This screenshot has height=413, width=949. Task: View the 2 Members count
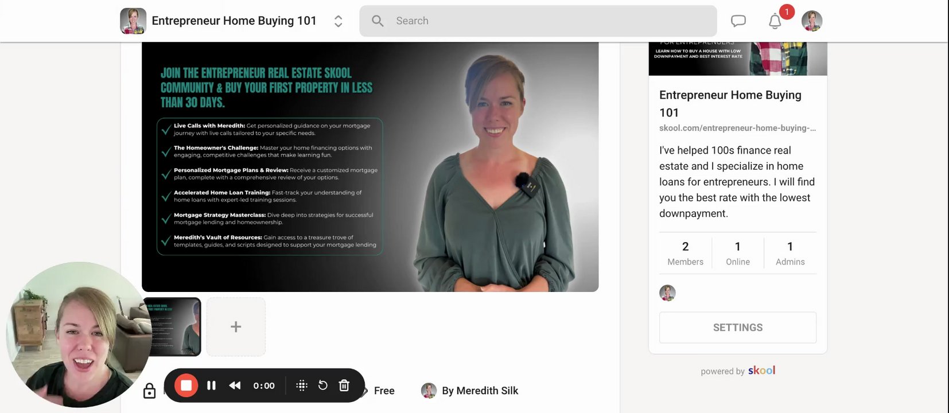pos(686,253)
